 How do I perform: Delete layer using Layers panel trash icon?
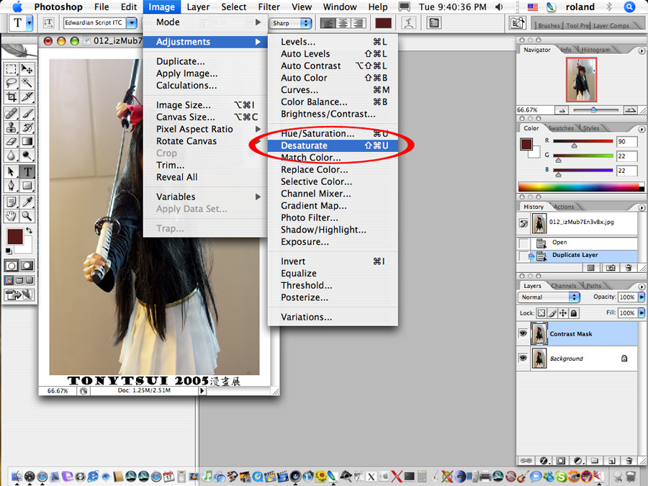click(x=629, y=460)
